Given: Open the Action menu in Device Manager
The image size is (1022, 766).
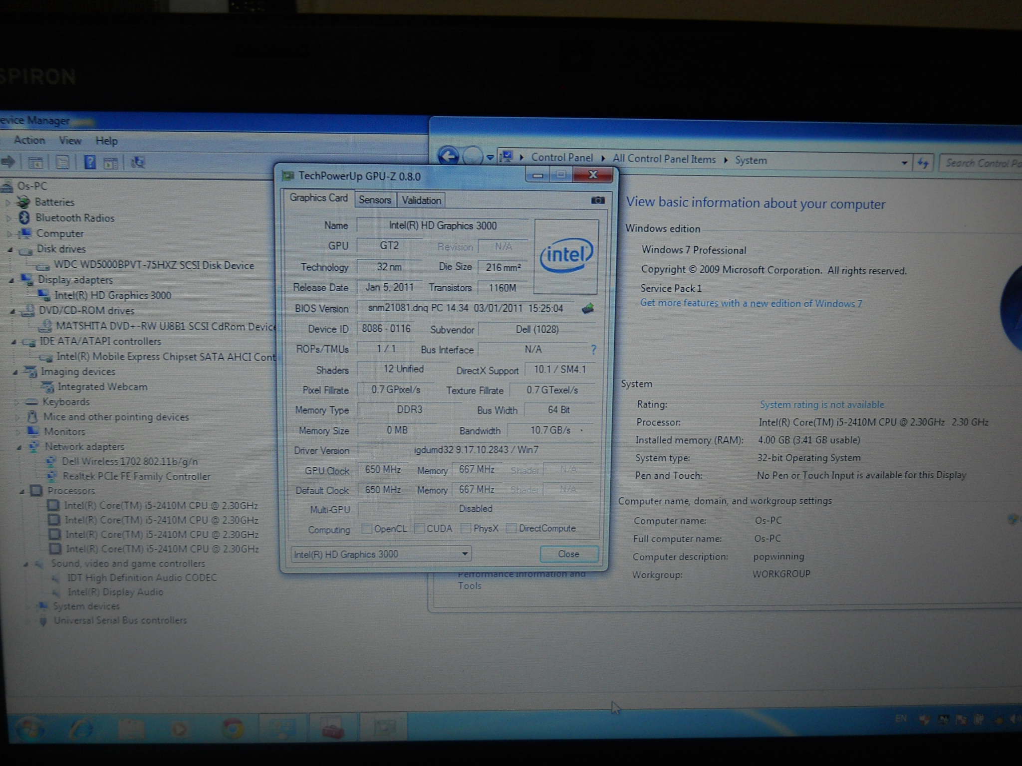Looking at the screenshot, I should (x=29, y=140).
